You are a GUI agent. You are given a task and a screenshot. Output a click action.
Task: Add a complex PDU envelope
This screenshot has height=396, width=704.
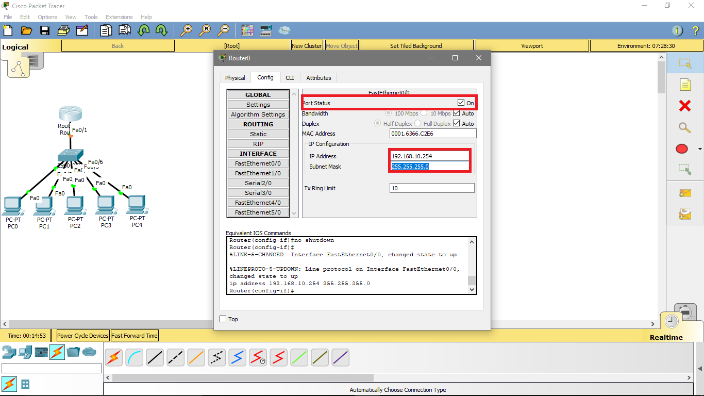click(x=685, y=213)
